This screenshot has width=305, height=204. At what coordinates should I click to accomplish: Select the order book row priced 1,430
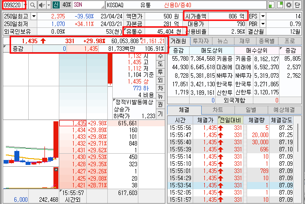(112, 157)
